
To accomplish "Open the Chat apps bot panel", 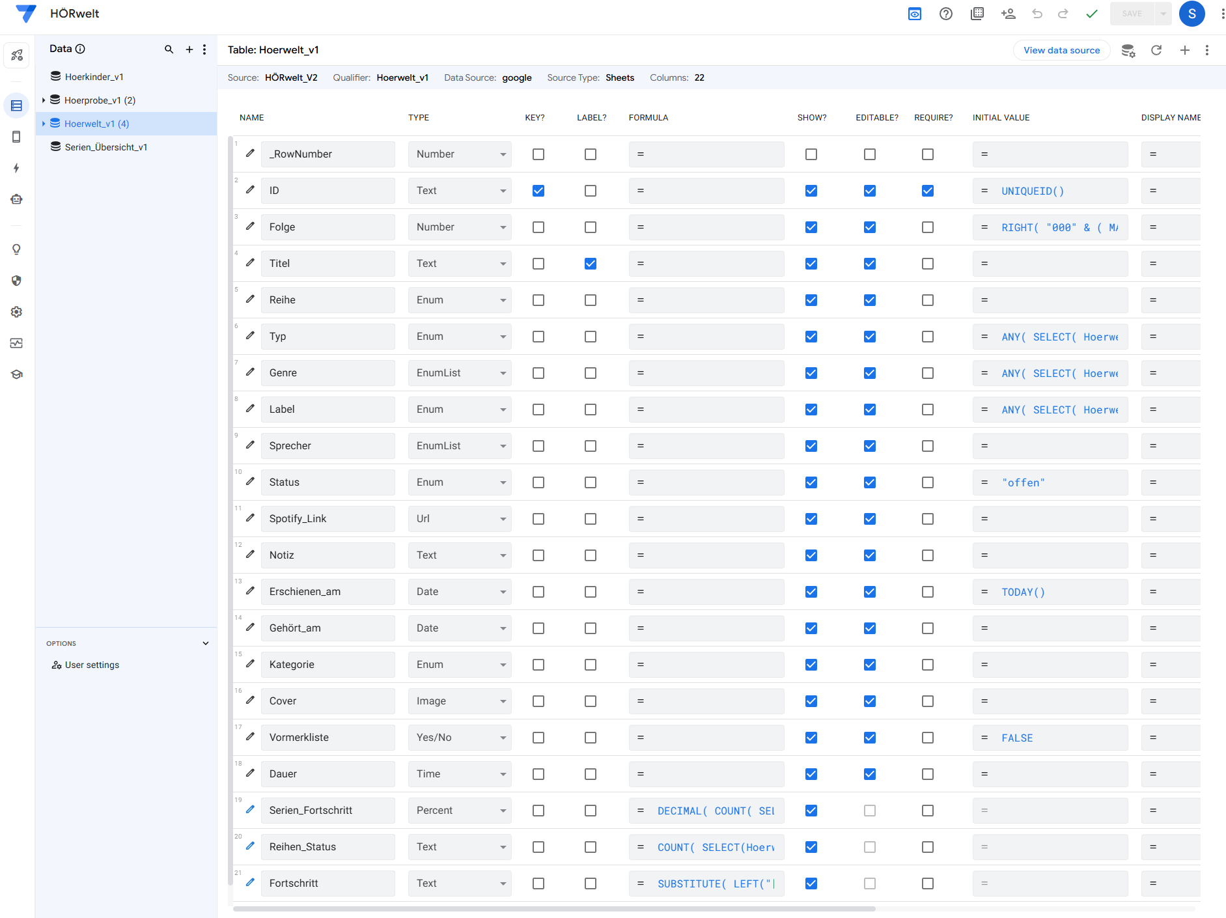I will 16,199.
